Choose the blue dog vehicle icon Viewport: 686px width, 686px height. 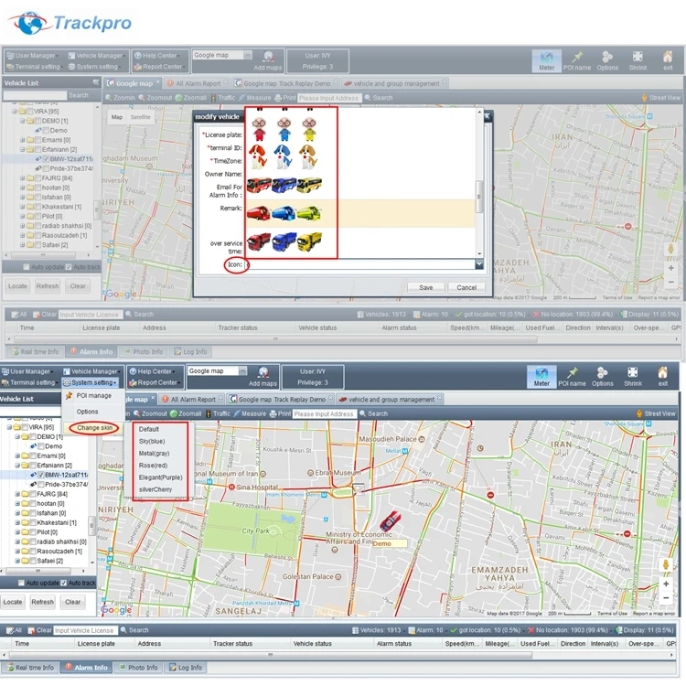point(284,156)
